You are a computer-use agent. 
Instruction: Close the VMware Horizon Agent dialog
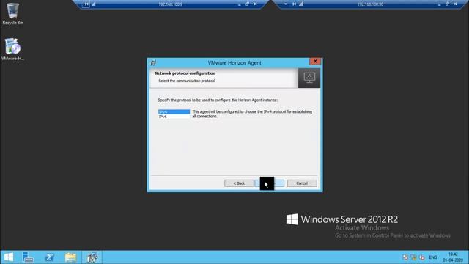[315, 62]
